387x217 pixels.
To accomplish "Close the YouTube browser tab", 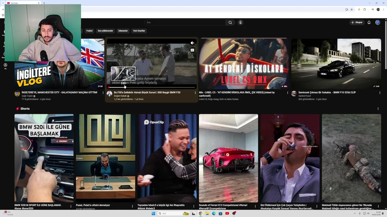I will point(39,3).
